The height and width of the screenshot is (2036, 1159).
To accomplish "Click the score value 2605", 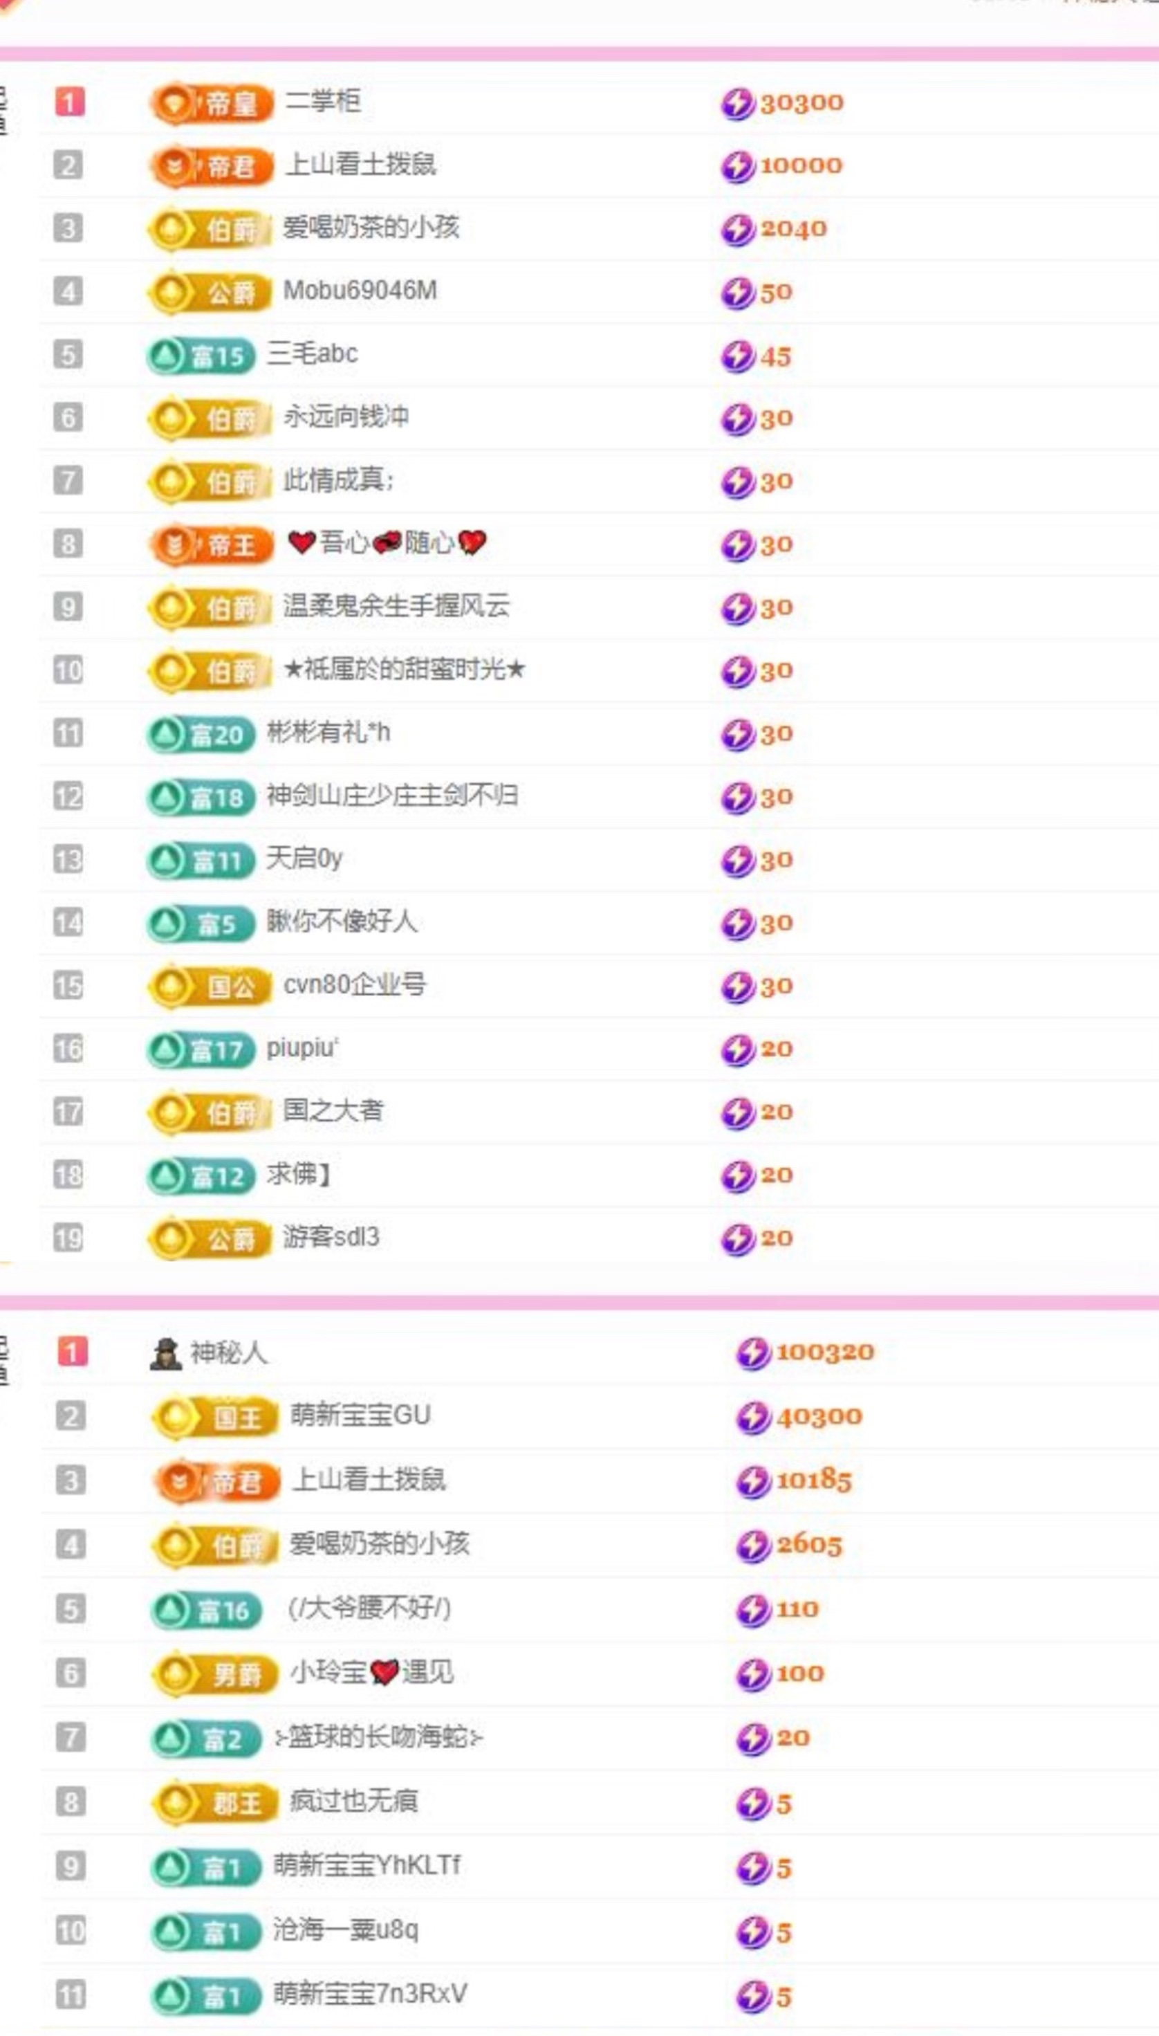I will pyautogui.click(x=809, y=1546).
